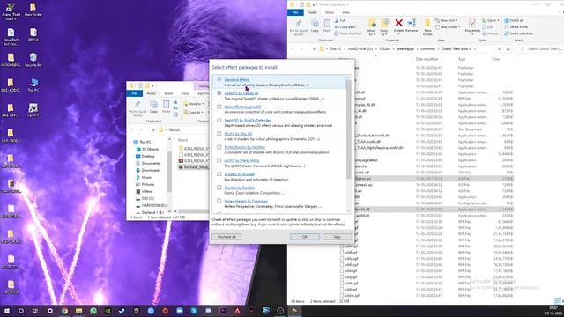Screen dimensions: 564x317
Task: Switch to the Share tab in Grand Theft Auto V window
Action: point(329,12)
